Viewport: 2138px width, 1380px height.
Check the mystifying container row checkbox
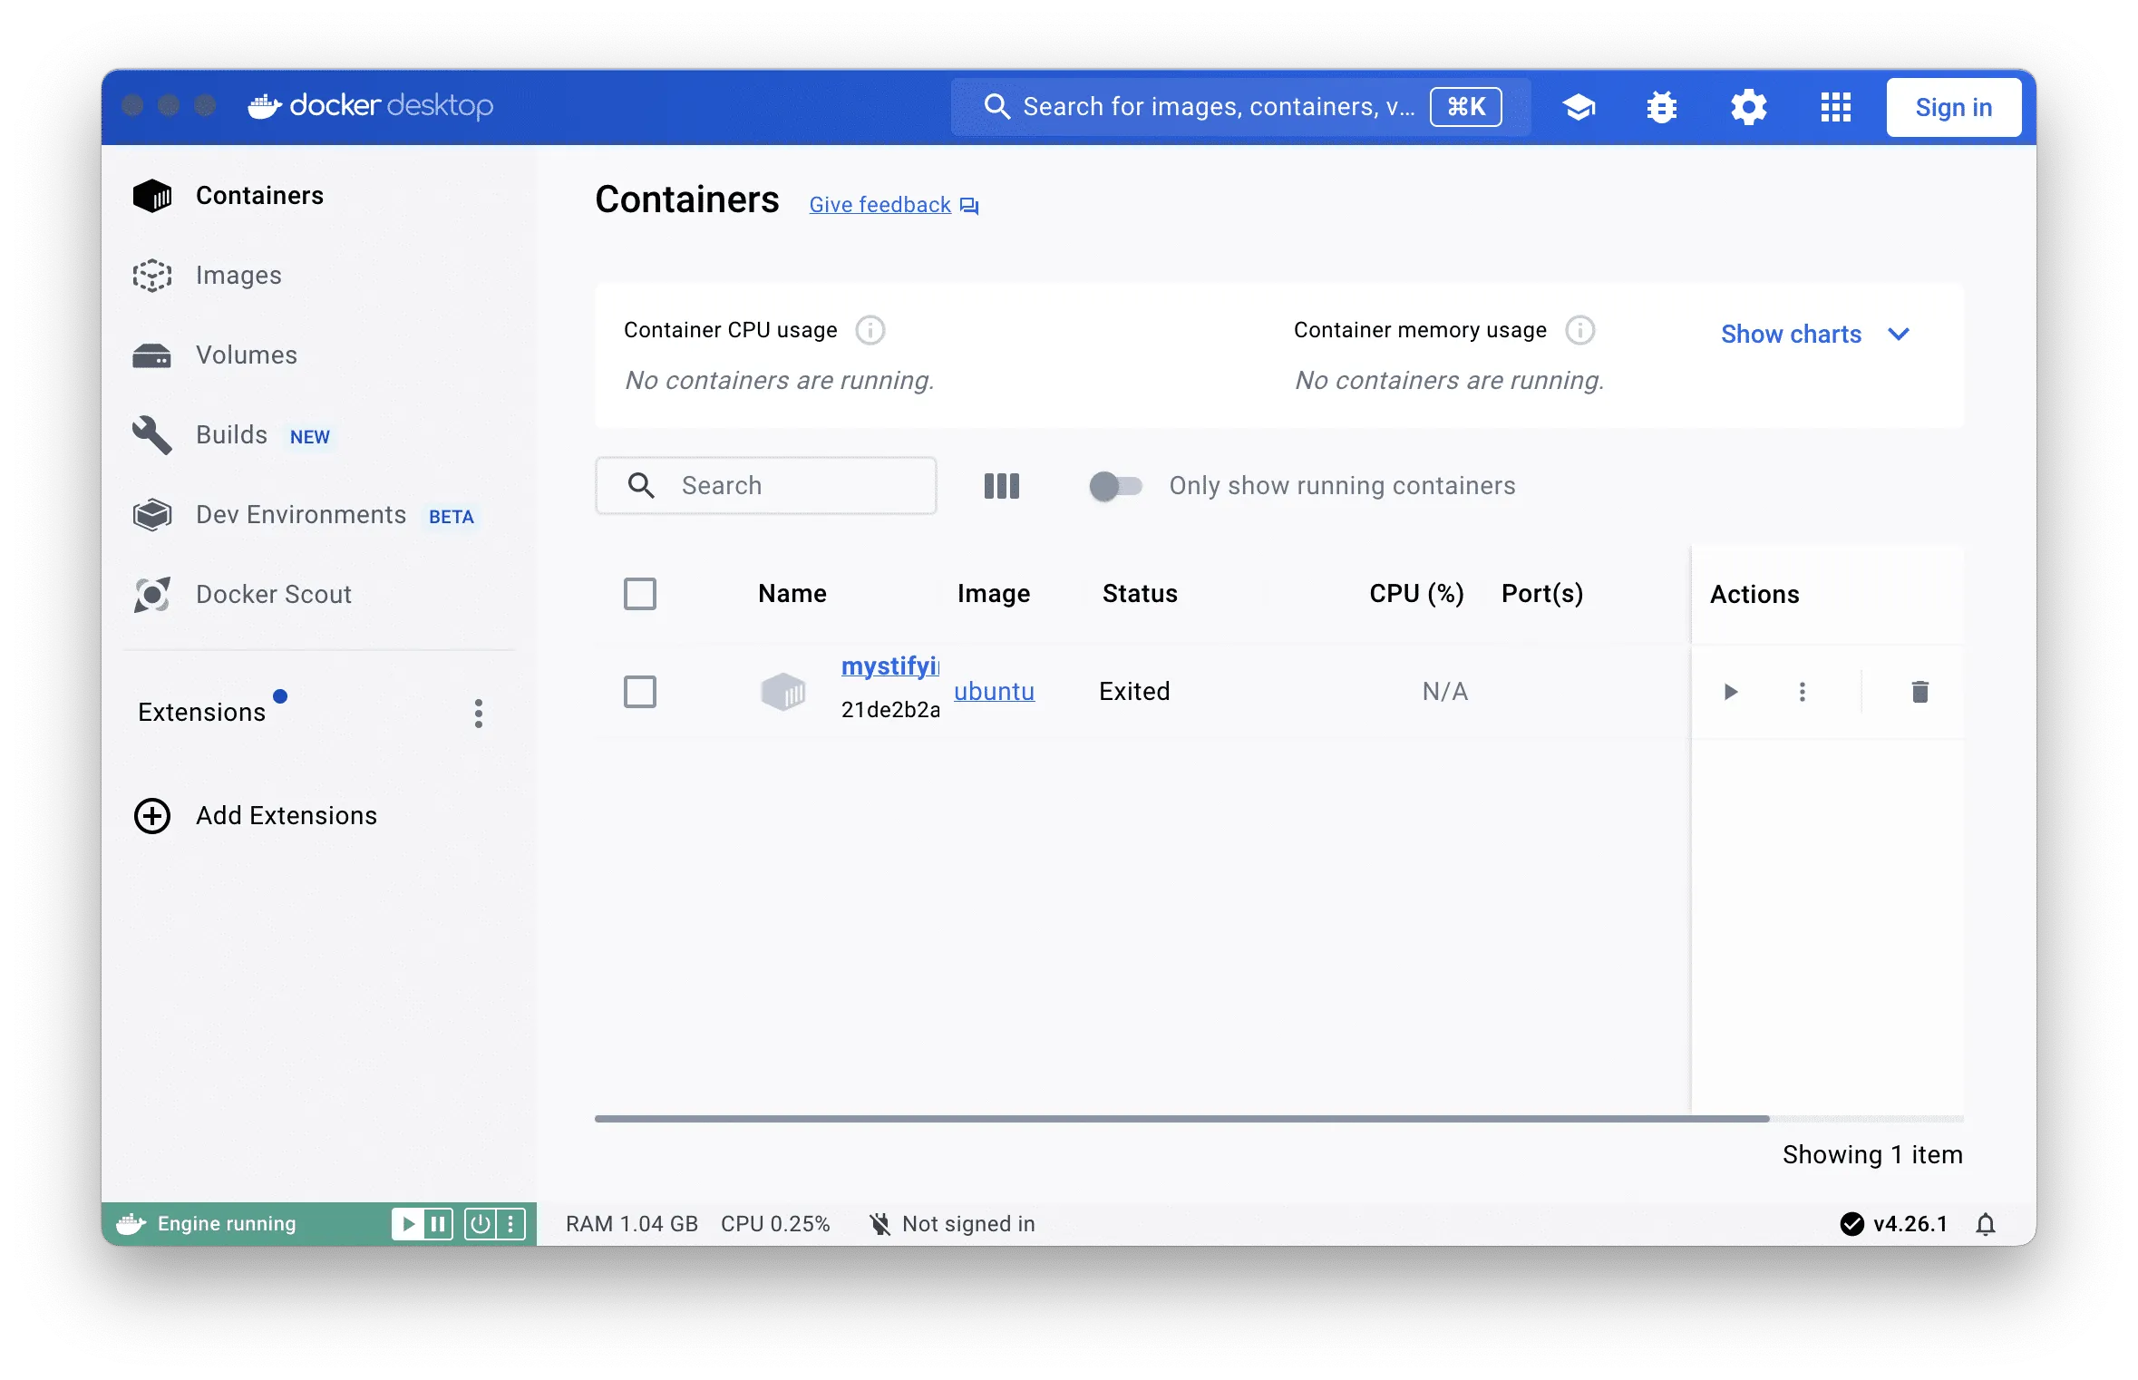pyautogui.click(x=639, y=692)
